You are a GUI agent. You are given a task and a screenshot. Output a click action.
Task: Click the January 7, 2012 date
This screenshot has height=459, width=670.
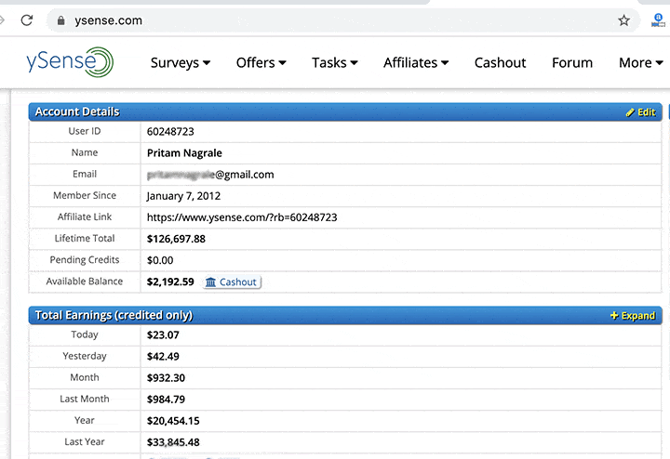183,196
